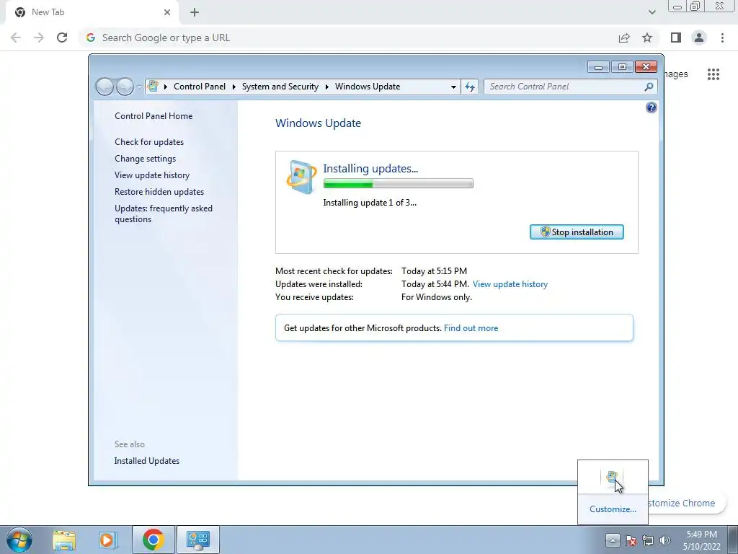Open Chrome's tab search dropdown
The image size is (738, 554).
click(652, 12)
